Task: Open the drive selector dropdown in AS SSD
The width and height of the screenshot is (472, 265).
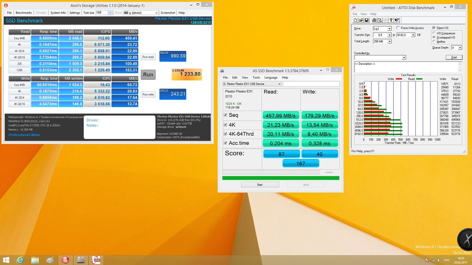Action: (279, 84)
